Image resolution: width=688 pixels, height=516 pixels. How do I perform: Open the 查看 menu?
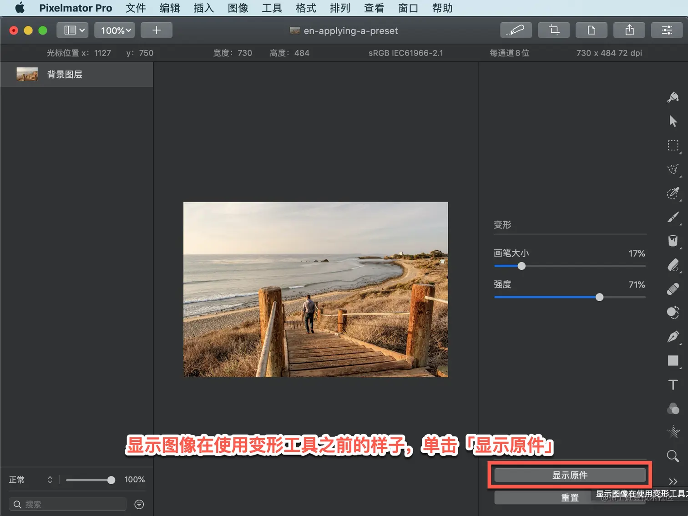[374, 8]
